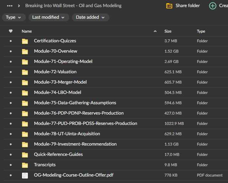
Task: Click the 1.13 GB size value
Action: 171,144
